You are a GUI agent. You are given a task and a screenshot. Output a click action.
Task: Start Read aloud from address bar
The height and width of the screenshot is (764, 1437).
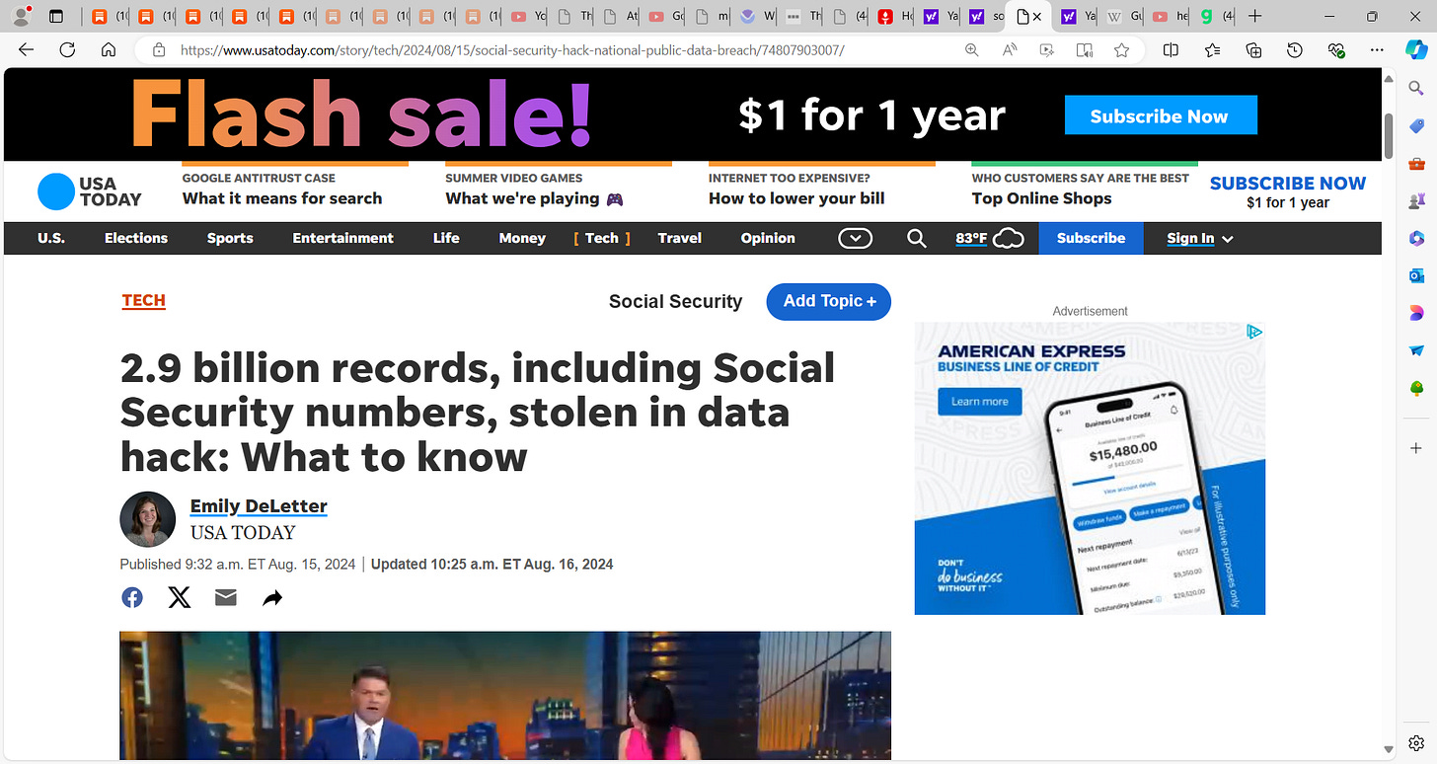[x=1010, y=50]
